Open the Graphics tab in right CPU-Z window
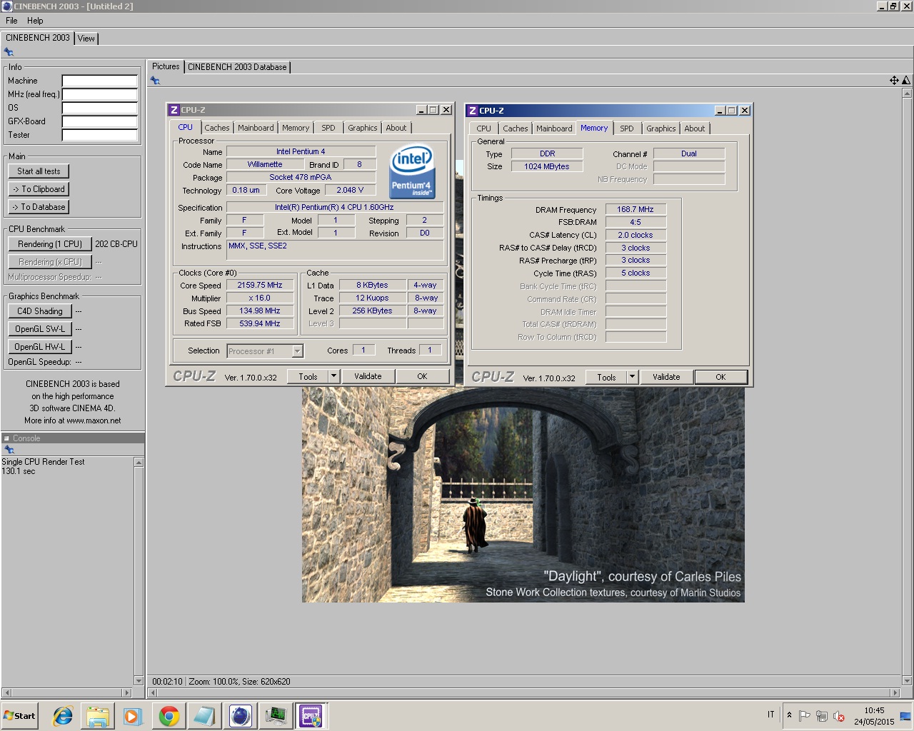Screen dimensions: 914x731 click(661, 128)
